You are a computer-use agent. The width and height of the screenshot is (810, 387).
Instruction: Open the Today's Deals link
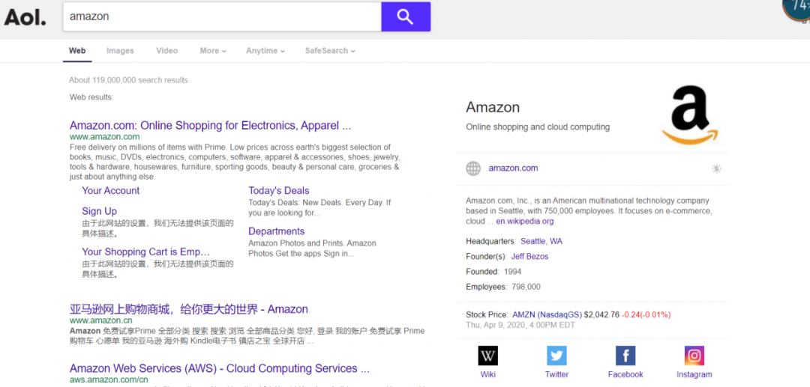(279, 191)
